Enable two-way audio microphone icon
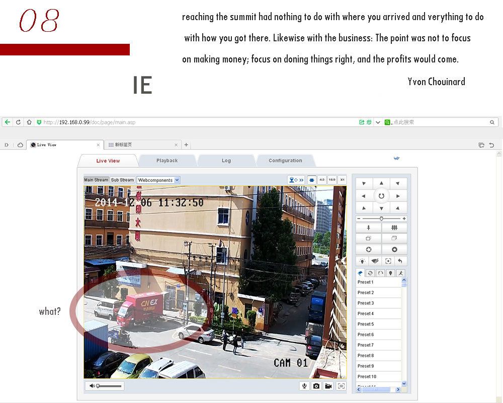The width and height of the screenshot is (503, 403). (304, 386)
